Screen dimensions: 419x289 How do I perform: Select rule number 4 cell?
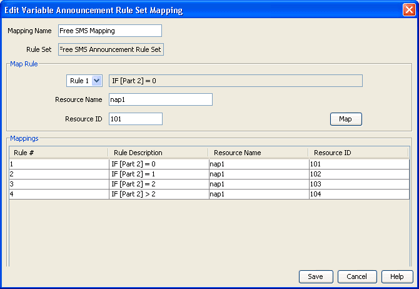click(59, 194)
